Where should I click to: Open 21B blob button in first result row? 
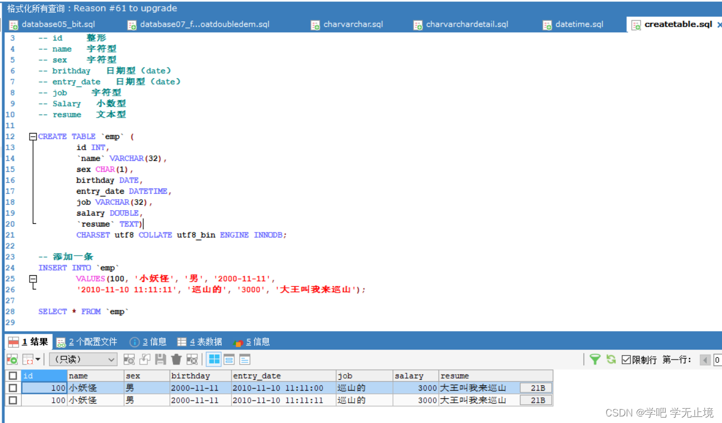(x=536, y=388)
